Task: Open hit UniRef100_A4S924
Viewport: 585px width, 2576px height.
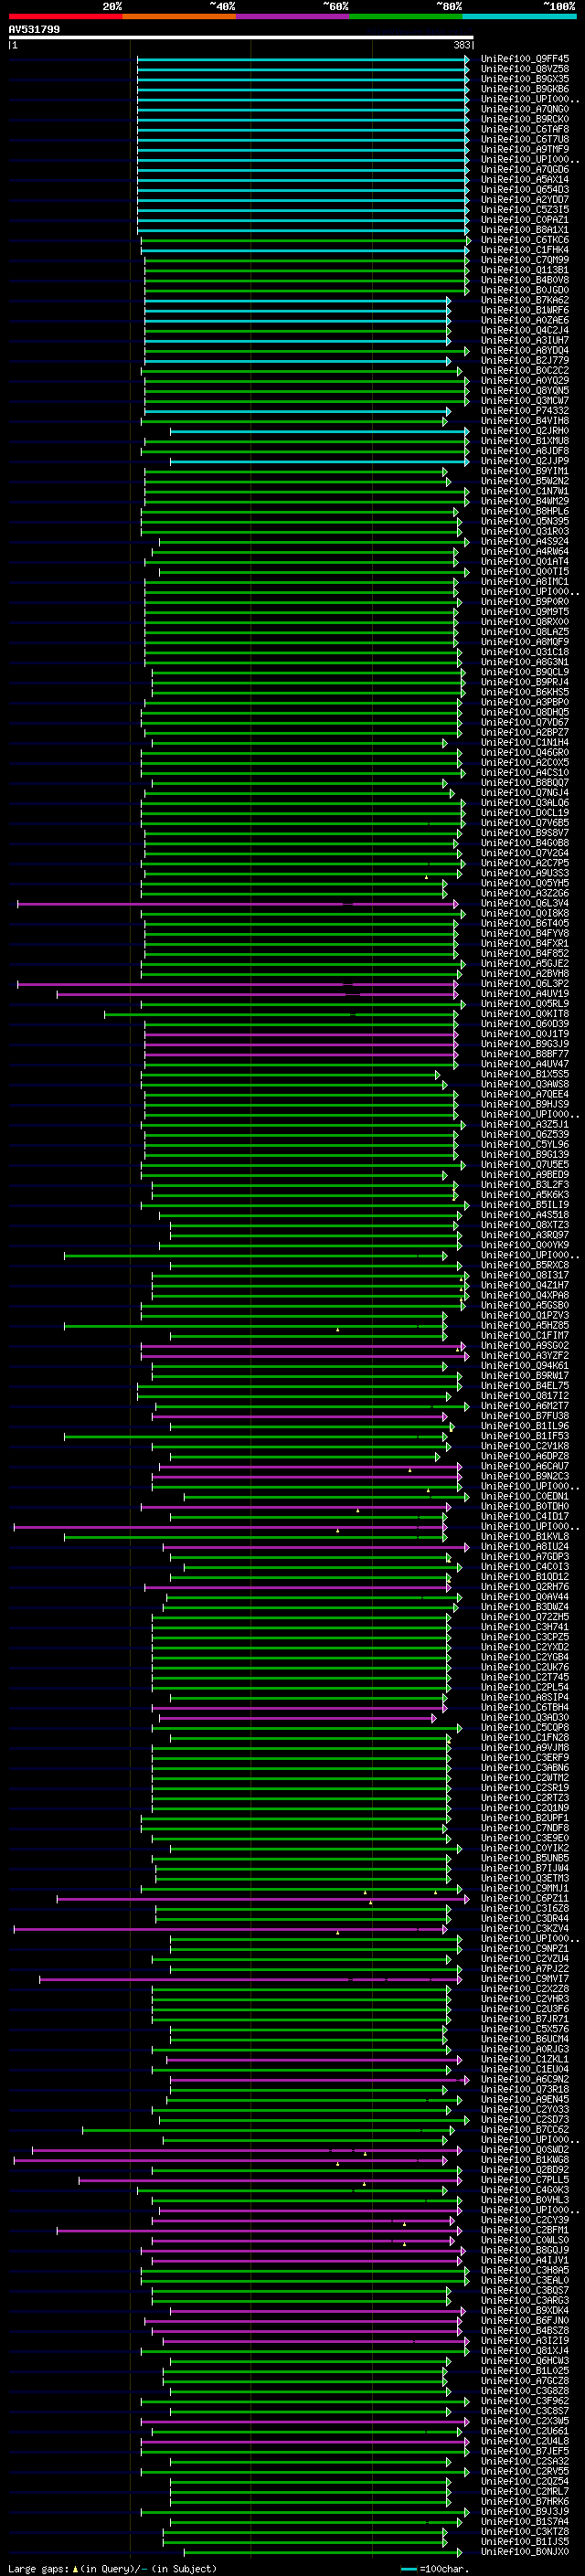Action: [x=525, y=541]
